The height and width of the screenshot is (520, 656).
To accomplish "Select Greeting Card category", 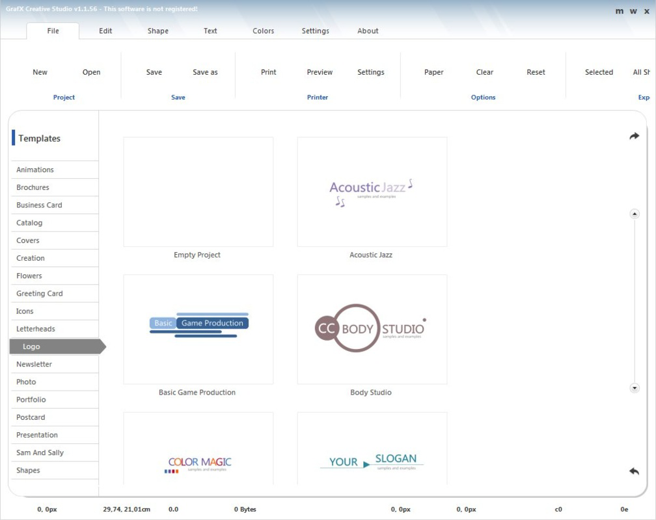I will click(55, 293).
